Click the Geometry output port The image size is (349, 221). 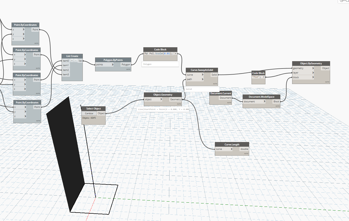(x=175, y=99)
